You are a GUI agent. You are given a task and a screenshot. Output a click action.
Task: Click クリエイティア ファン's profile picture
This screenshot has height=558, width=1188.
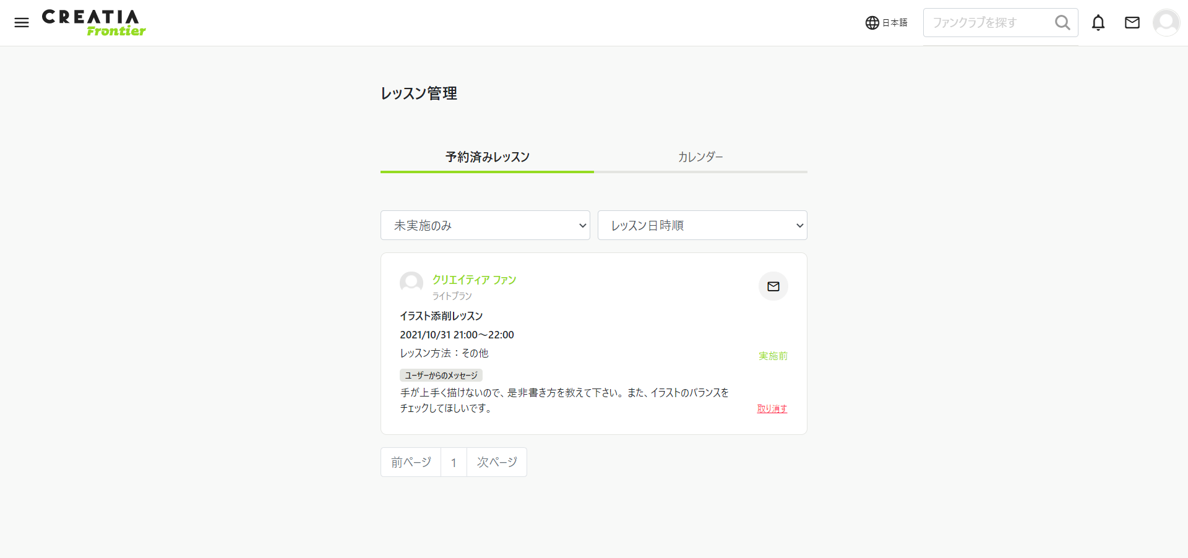[411, 283]
